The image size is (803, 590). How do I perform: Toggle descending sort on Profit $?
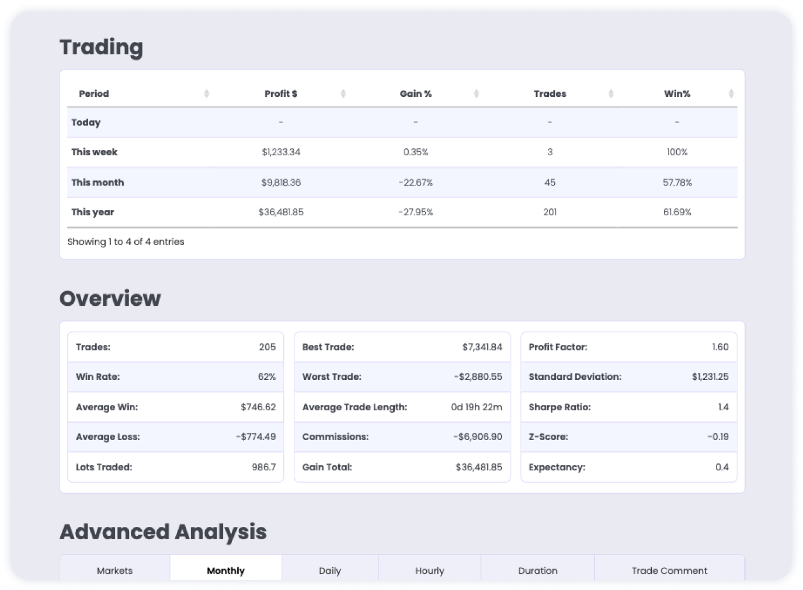tap(343, 93)
